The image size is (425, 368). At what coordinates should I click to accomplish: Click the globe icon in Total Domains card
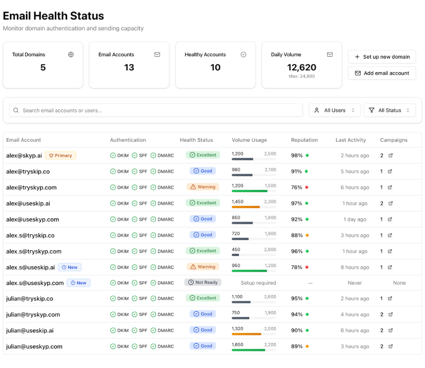[71, 54]
